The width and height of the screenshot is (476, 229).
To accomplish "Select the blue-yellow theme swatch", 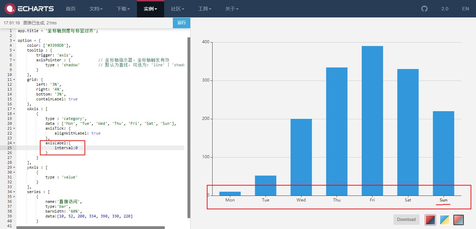I will (x=445, y=220).
